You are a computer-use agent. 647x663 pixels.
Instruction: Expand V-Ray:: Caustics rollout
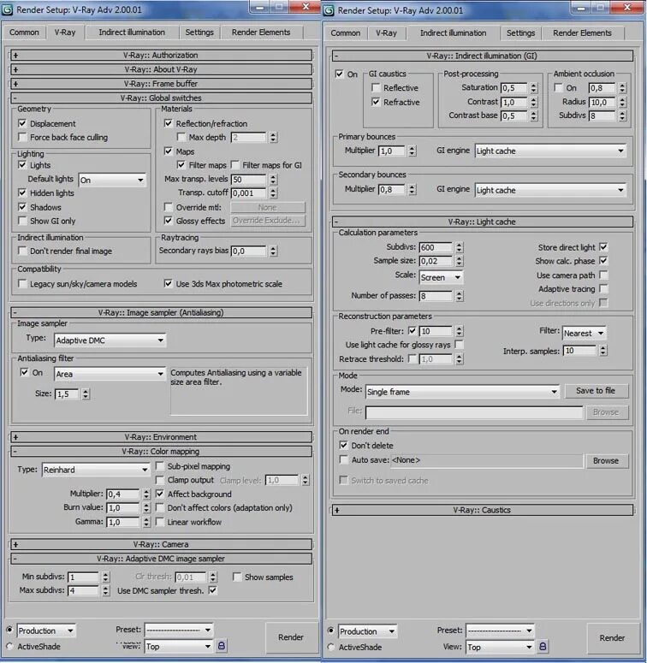pos(483,510)
